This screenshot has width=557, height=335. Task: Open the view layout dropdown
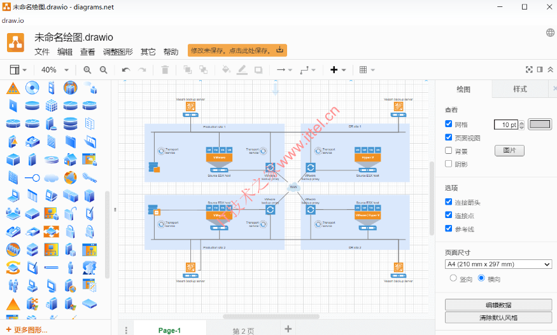18,70
